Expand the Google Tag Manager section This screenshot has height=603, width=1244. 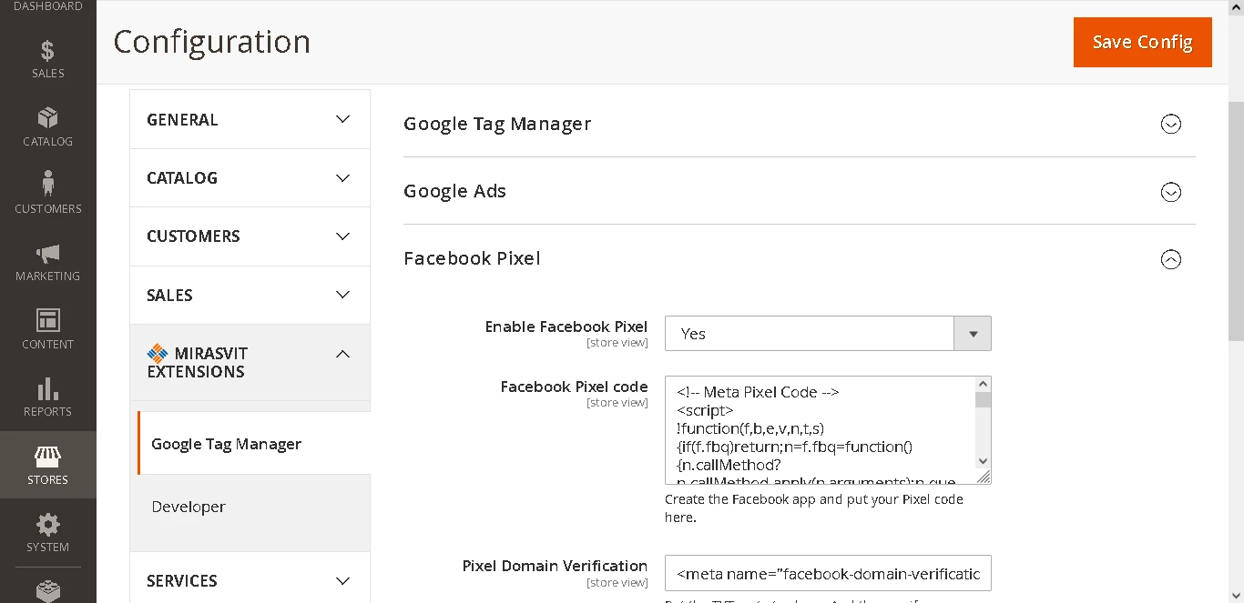(1170, 124)
